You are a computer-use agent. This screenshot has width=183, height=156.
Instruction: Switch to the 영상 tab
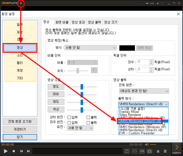pos(48,22)
